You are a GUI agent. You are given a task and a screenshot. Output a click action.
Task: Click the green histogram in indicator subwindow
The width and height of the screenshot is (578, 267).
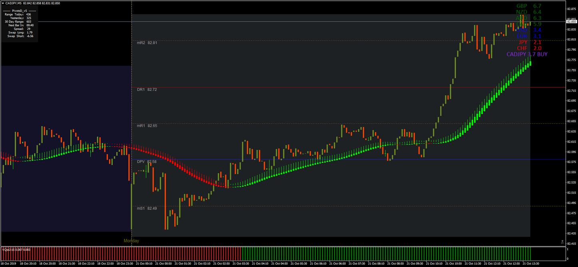(386, 253)
